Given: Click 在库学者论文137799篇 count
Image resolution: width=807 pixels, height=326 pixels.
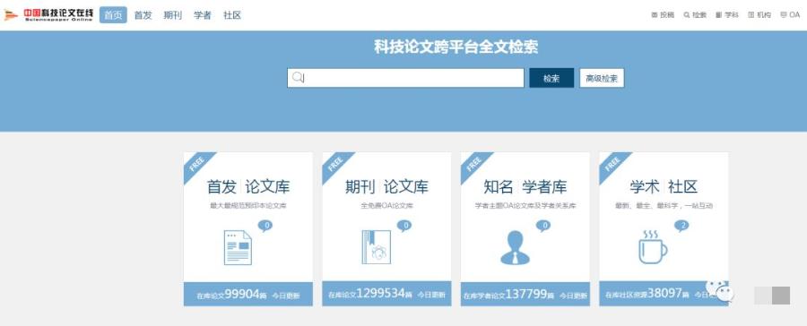Looking at the screenshot, I should (x=508, y=295).
